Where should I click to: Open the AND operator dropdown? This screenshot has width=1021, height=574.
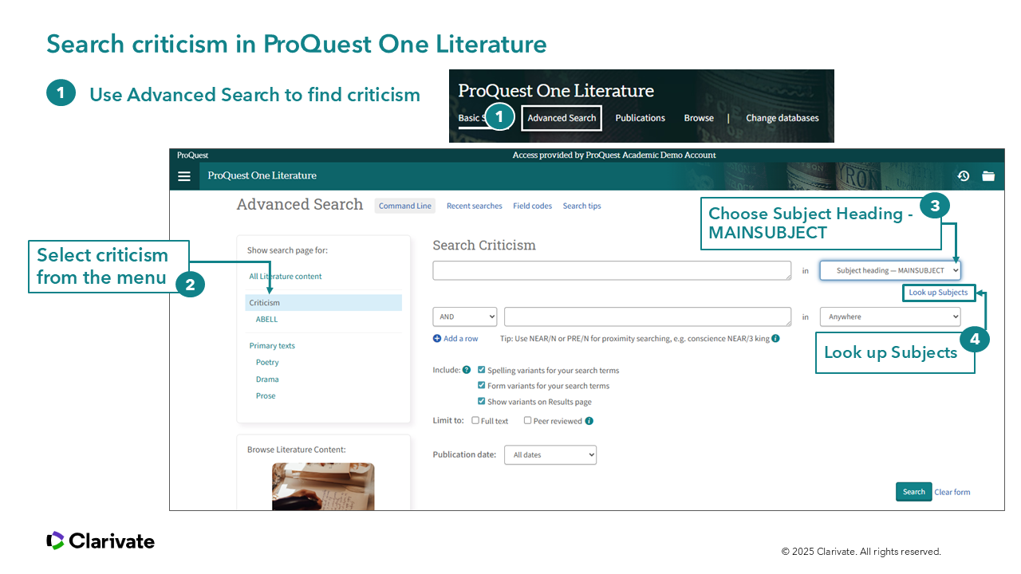(465, 316)
